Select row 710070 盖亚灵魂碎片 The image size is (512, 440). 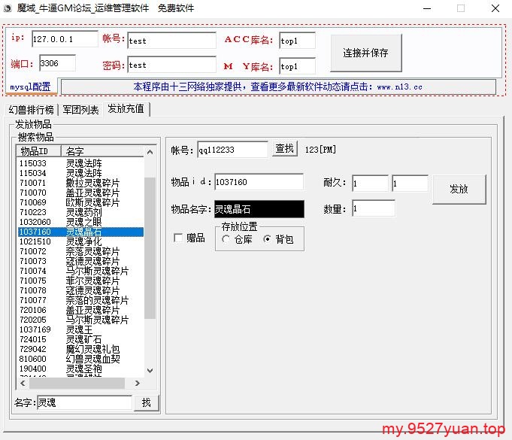pos(80,193)
